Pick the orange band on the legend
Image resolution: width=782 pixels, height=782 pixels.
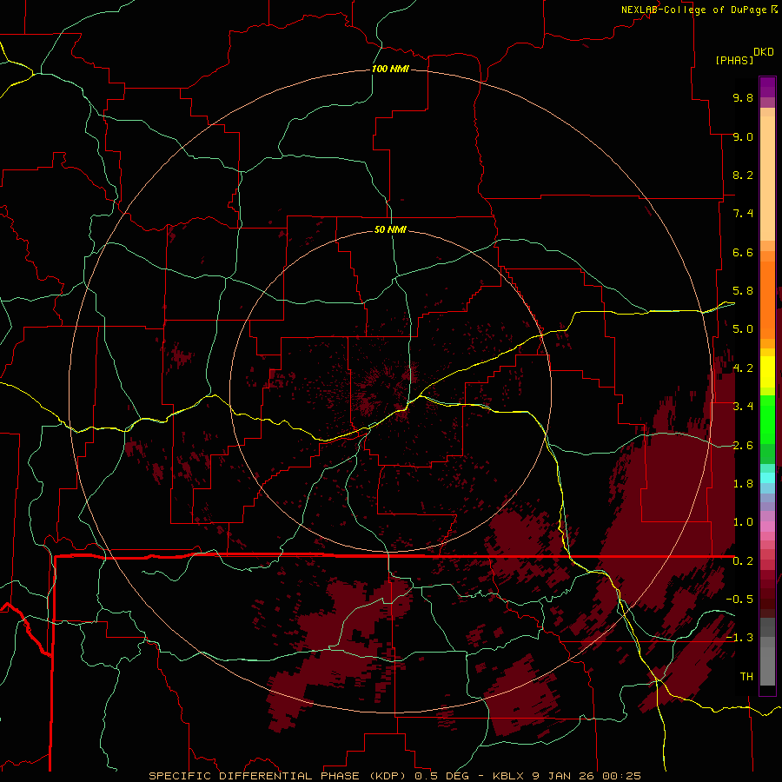click(x=767, y=300)
